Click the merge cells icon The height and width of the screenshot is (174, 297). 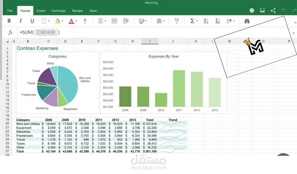point(114,21)
